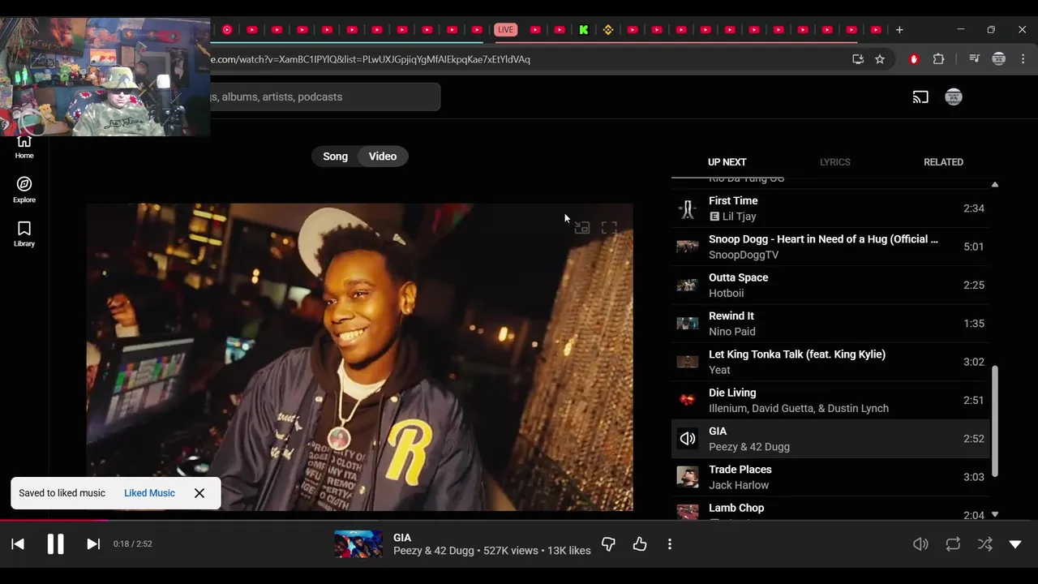Play Die Living from queue
This screenshot has height=584, width=1038.
coord(830,400)
